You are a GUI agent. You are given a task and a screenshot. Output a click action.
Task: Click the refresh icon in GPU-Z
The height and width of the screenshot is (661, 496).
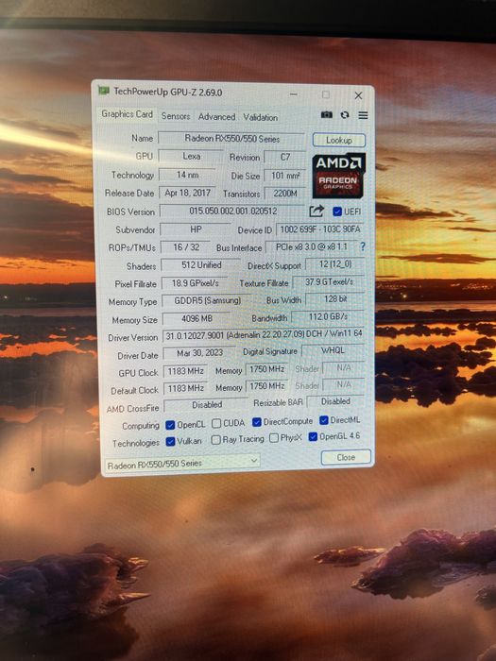[x=345, y=114]
